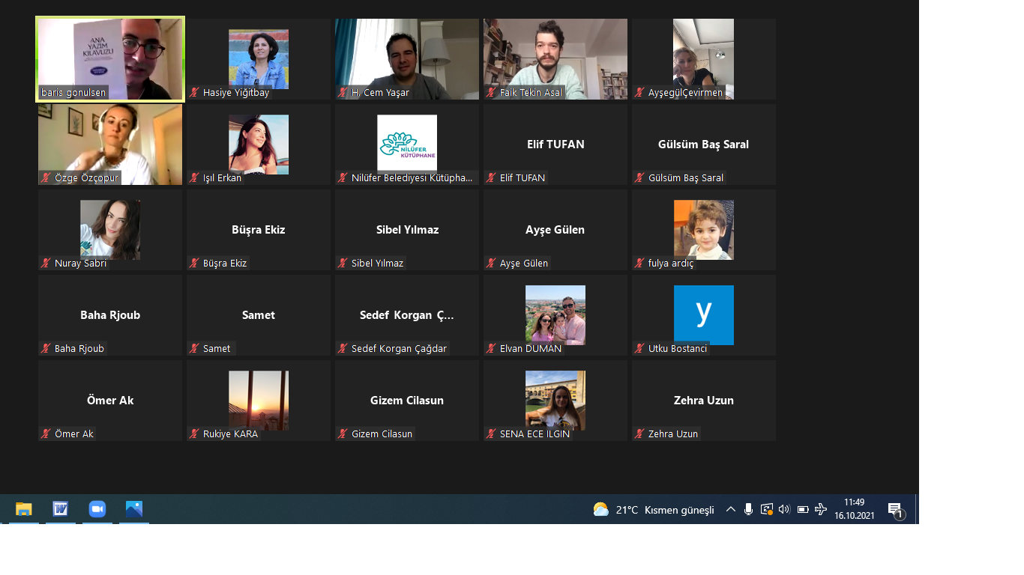The height and width of the screenshot is (575, 1024).
Task: Click muted mic icon beside H. Cem Yaşar
Action: coord(343,93)
